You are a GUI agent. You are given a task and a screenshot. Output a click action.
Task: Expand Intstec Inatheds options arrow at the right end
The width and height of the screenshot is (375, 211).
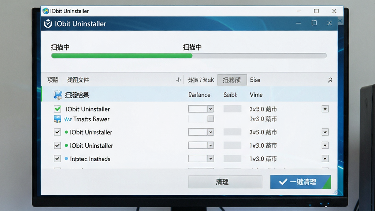tap(325, 159)
